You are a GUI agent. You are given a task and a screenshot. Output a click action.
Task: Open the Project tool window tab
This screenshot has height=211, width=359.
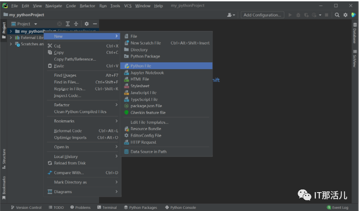pyautogui.click(x=4, y=30)
